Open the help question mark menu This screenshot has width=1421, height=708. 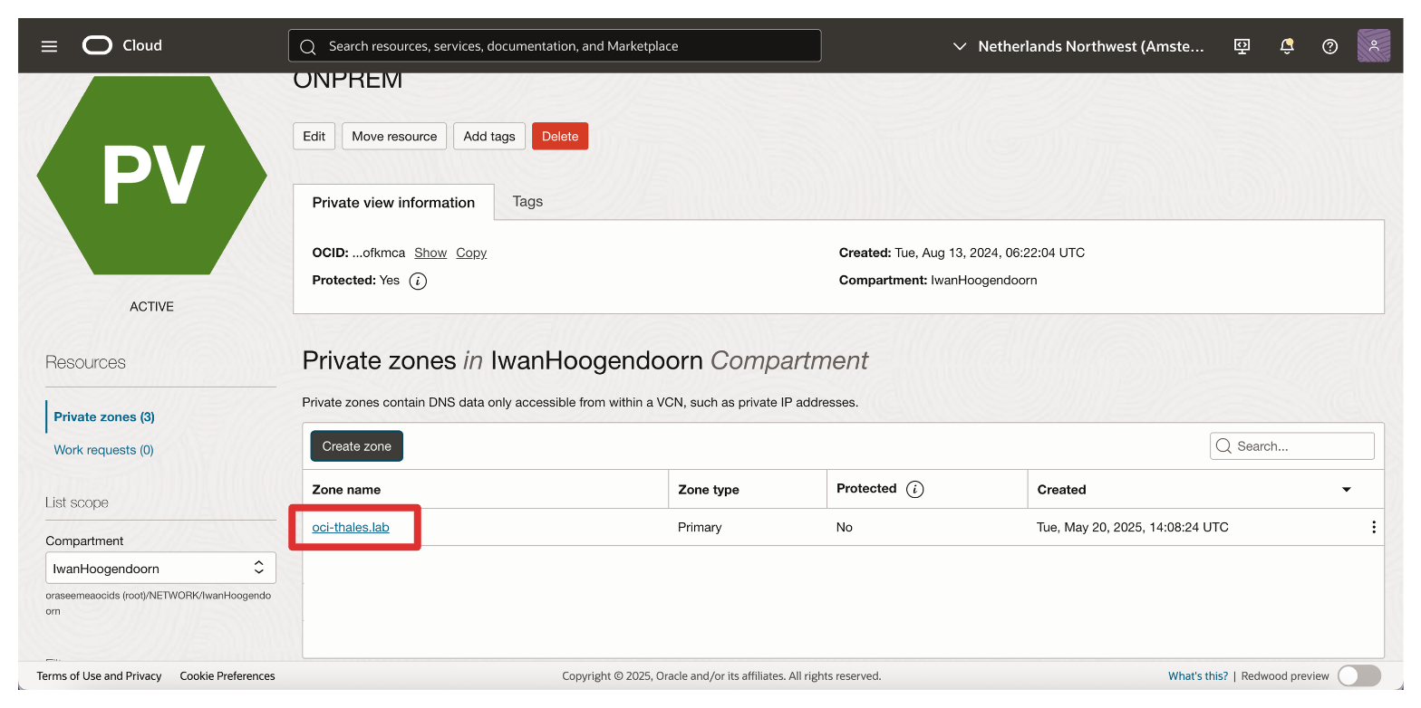tap(1329, 46)
